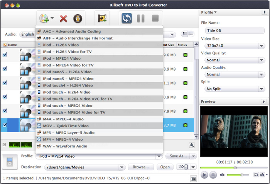Click the Open destination button

(165, 167)
